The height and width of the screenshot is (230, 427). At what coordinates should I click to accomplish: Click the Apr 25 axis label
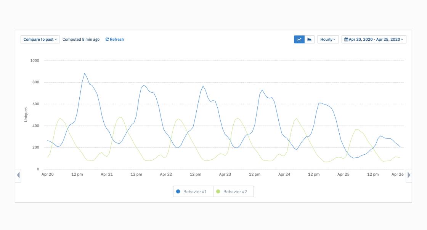coord(343,174)
